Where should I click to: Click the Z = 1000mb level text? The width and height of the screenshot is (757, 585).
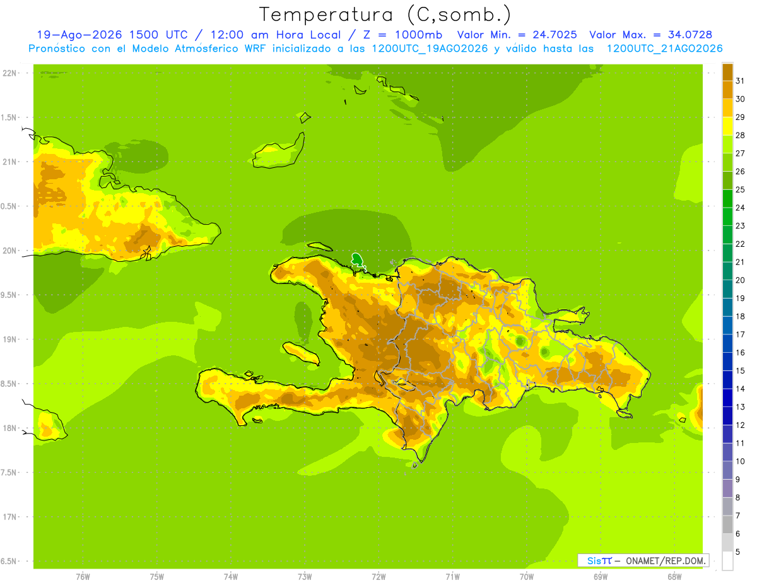pyautogui.click(x=402, y=35)
